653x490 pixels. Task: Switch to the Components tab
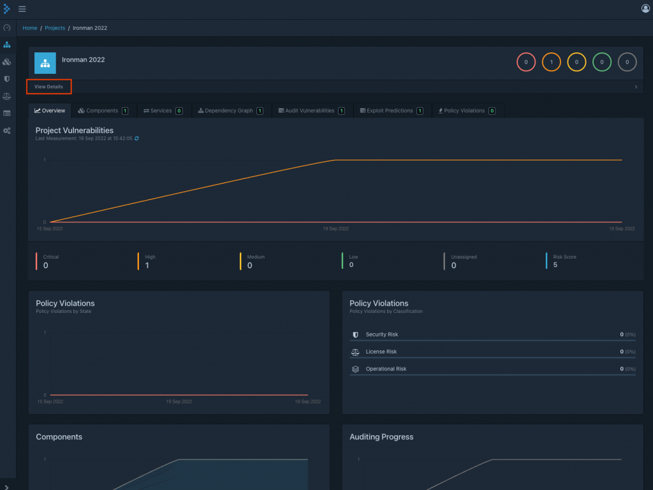click(103, 111)
